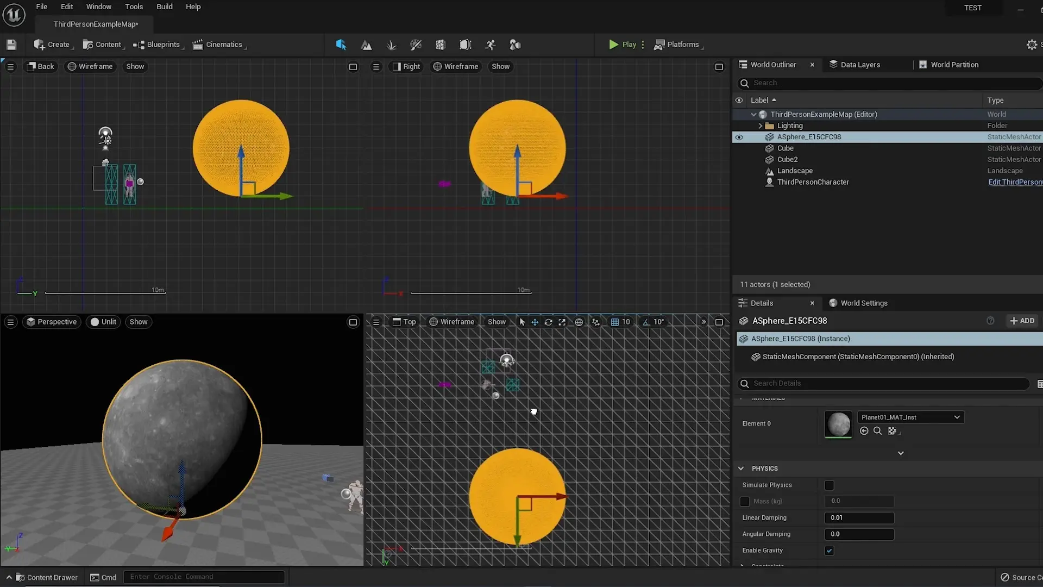Activate Landscape mode icon in toolbar

367,45
